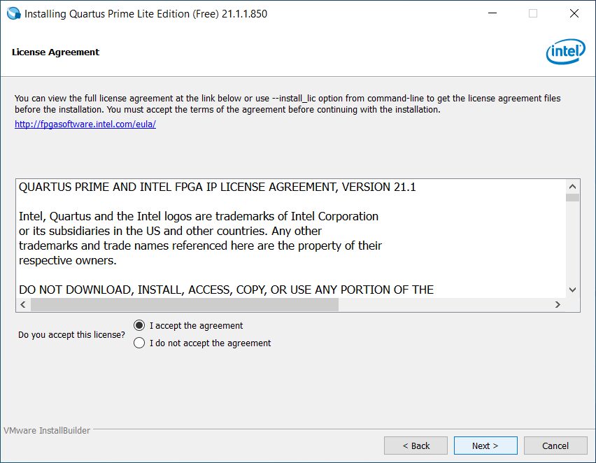Viewport: 596px width, 463px height.
Task: Click the "License Agreement" page heading
Action: [55, 52]
